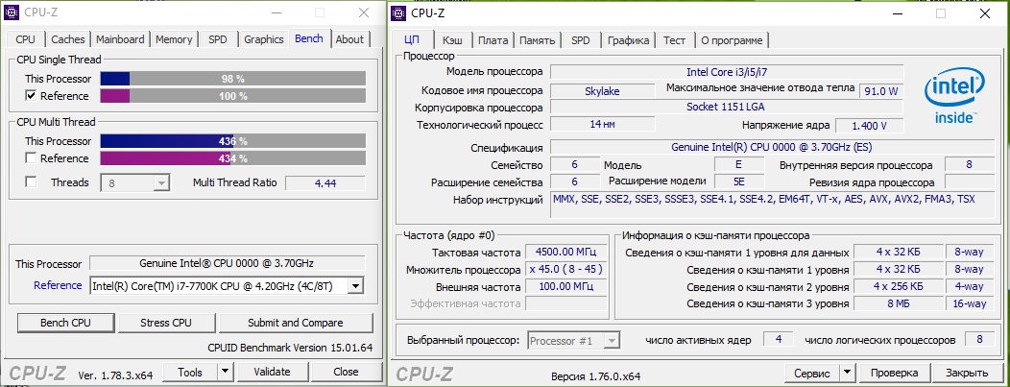This screenshot has width=1010, height=387.
Task: Switch to the Память tab
Action: (x=538, y=40)
